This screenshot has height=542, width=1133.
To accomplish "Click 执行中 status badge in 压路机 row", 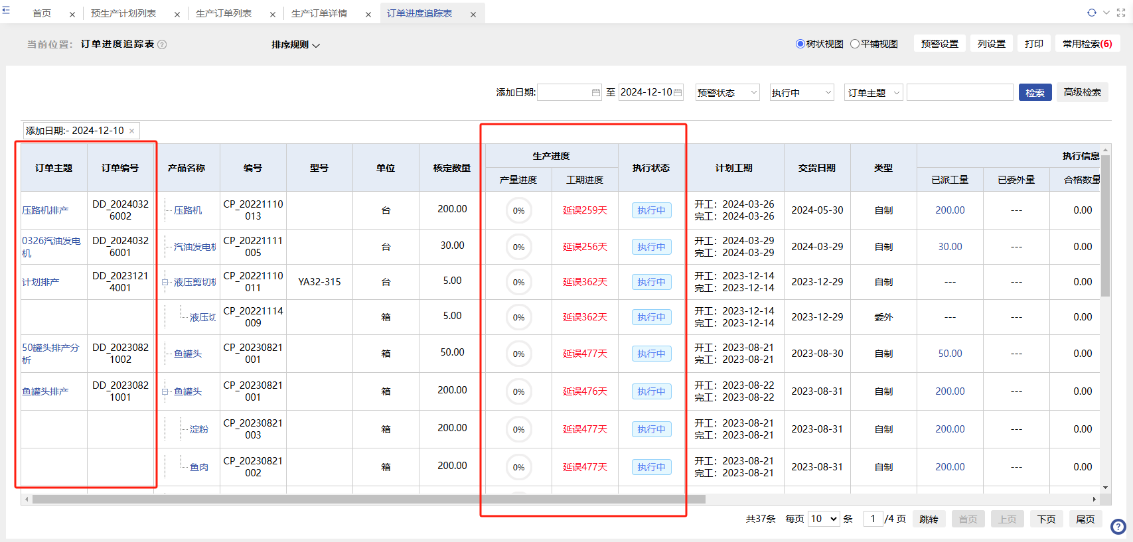I will point(651,210).
